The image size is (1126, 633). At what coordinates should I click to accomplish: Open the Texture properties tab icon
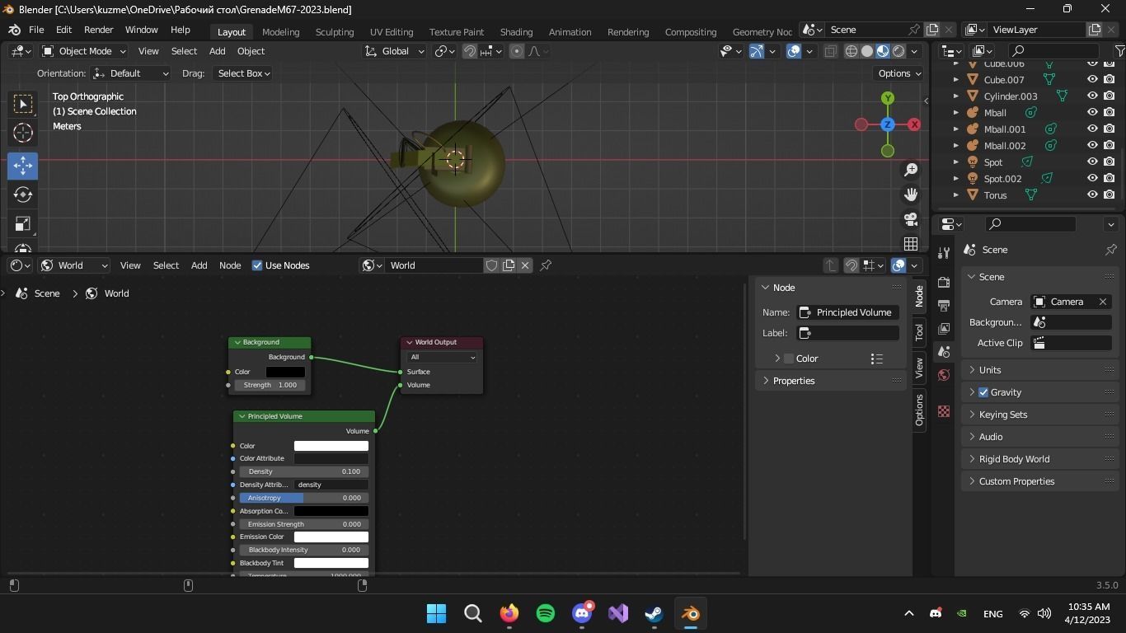pyautogui.click(x=944, y=411)
